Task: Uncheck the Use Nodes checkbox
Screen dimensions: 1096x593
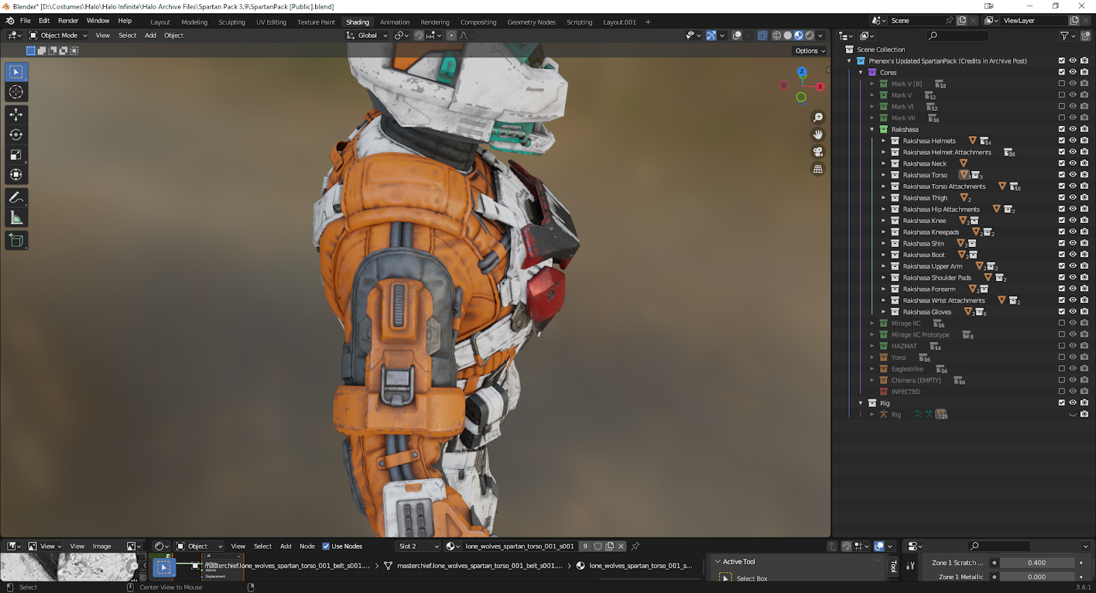Action: point(326,546)
